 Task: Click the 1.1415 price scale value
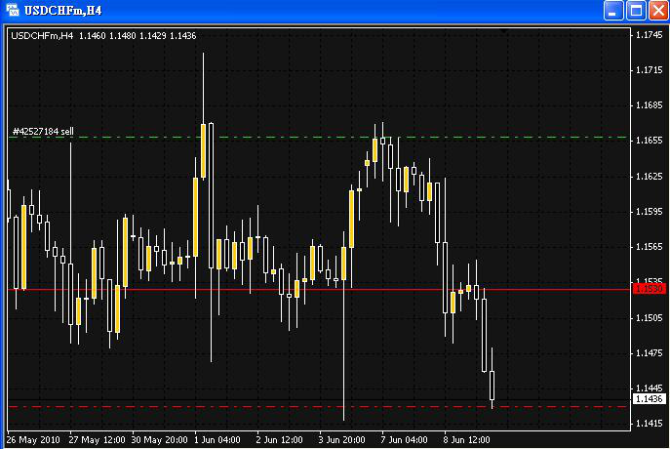click(650, 424)
